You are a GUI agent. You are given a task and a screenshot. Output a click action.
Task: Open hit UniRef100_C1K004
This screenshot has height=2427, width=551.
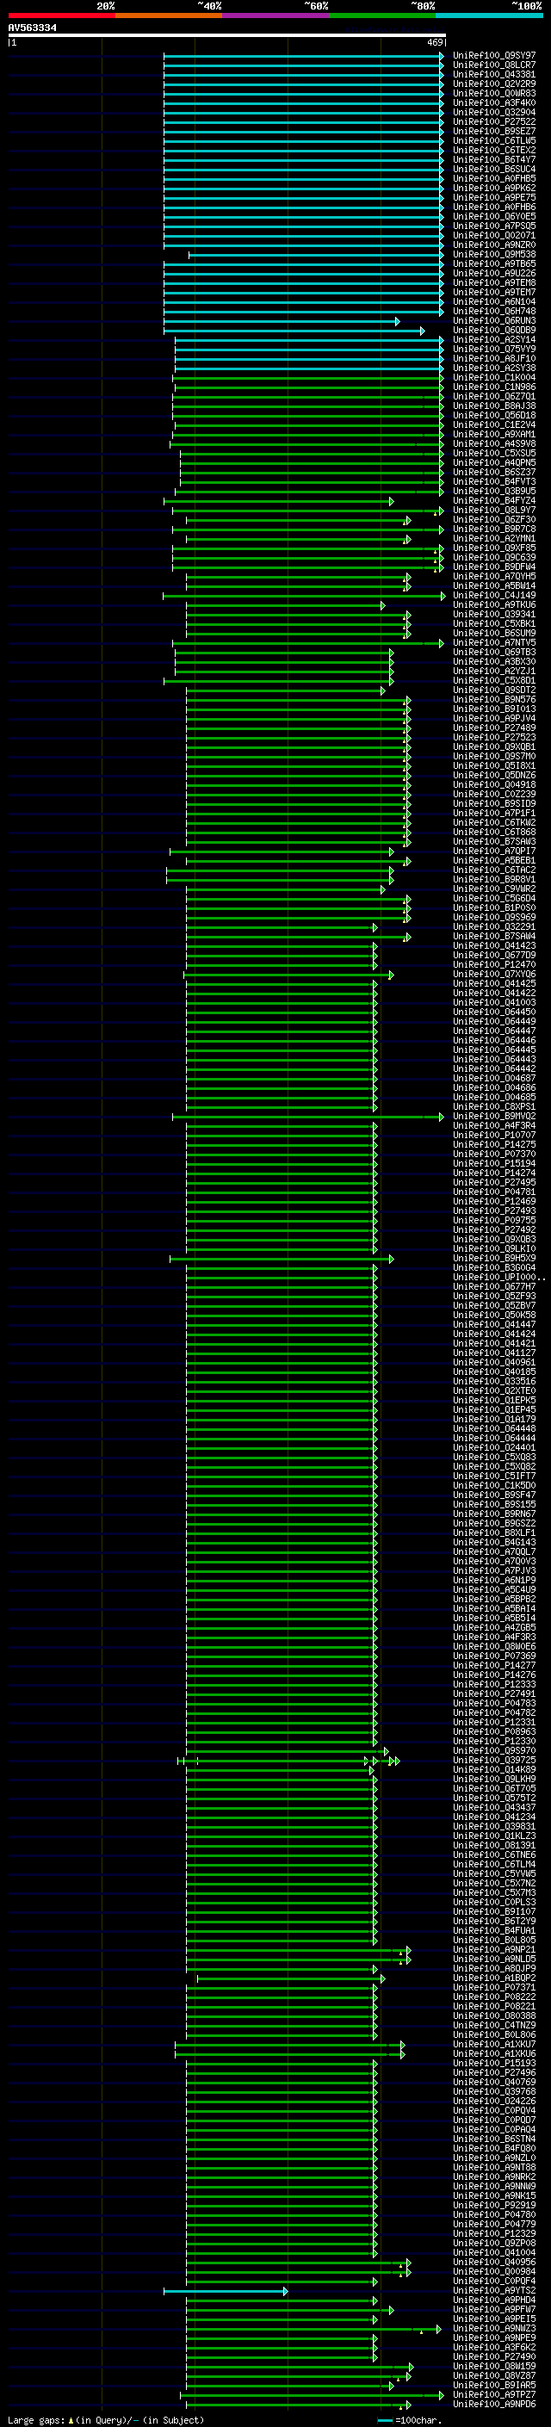(x=494, y=378)
